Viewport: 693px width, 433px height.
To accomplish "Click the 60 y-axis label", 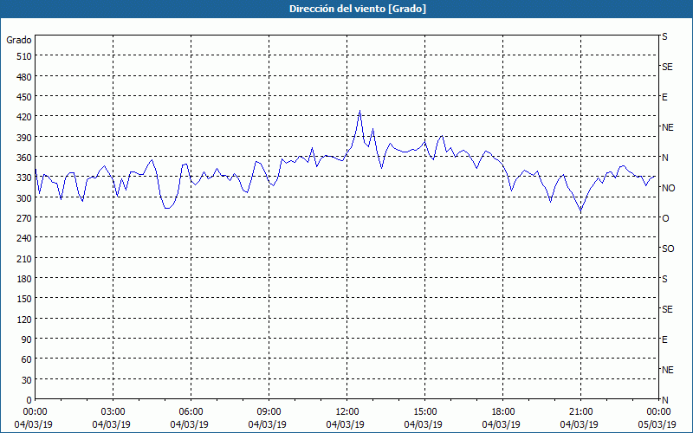I will click(27, 359).
